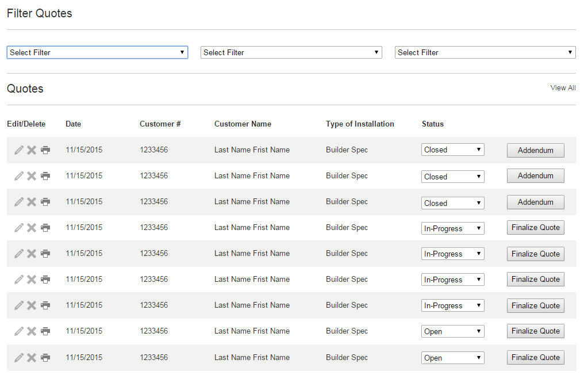This screenshot has width=584, height=375.
Task: Add an Addendum to the third Closed quote
Action: pyautogui.click(x=536, y=202)
